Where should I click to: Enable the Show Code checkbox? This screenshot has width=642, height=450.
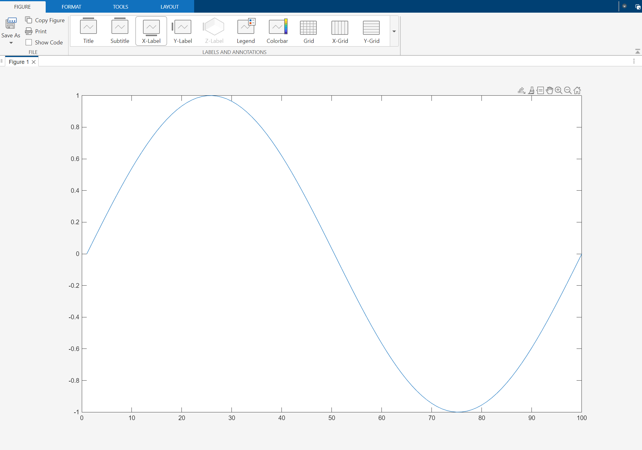(29, 42)
